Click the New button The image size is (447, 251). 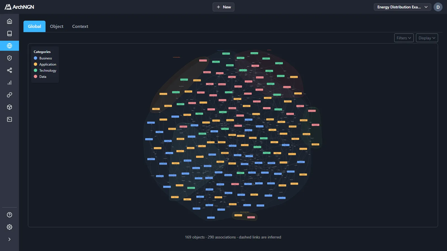point(223,7)
